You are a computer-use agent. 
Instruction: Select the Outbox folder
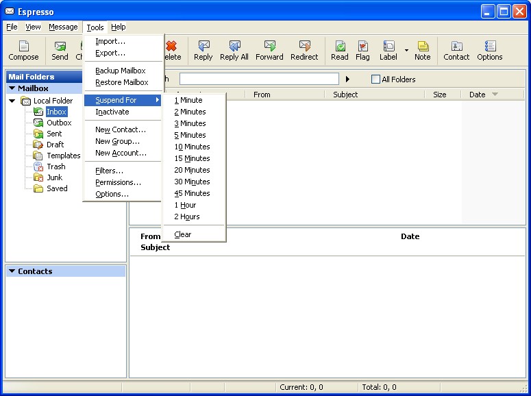click(59, 123)
